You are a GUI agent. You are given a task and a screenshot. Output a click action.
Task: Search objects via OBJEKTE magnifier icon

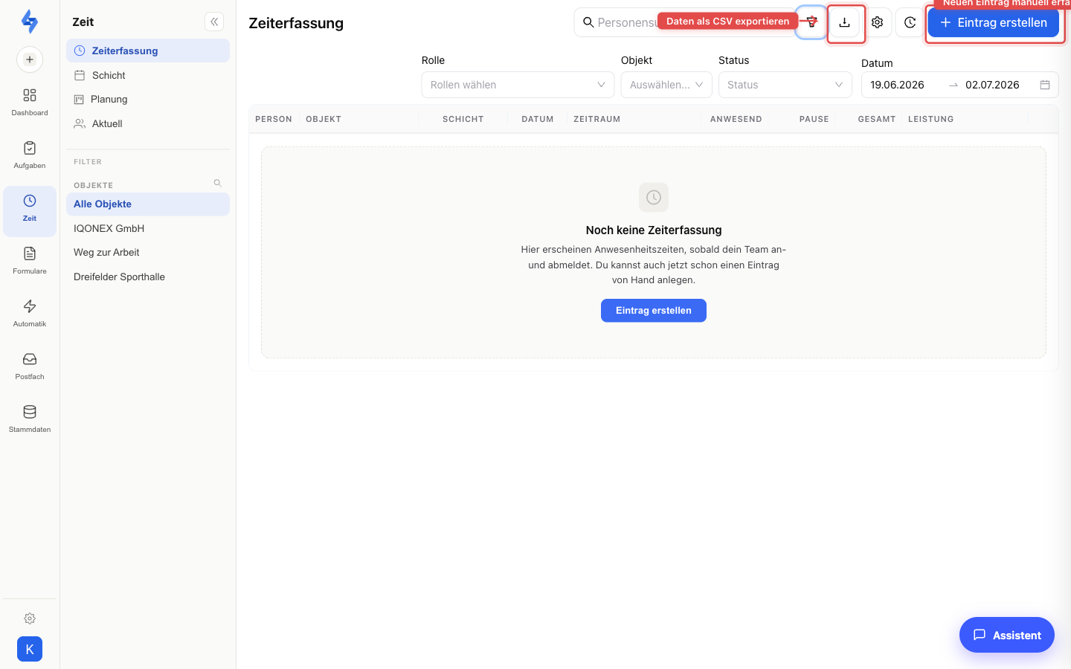[218, 183]
